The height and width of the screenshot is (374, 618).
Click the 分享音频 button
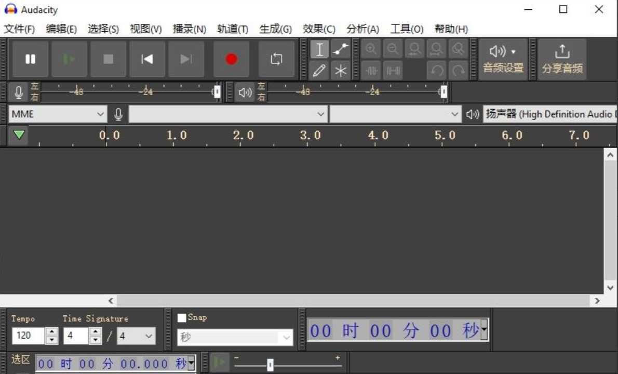[x=562, y=59]
